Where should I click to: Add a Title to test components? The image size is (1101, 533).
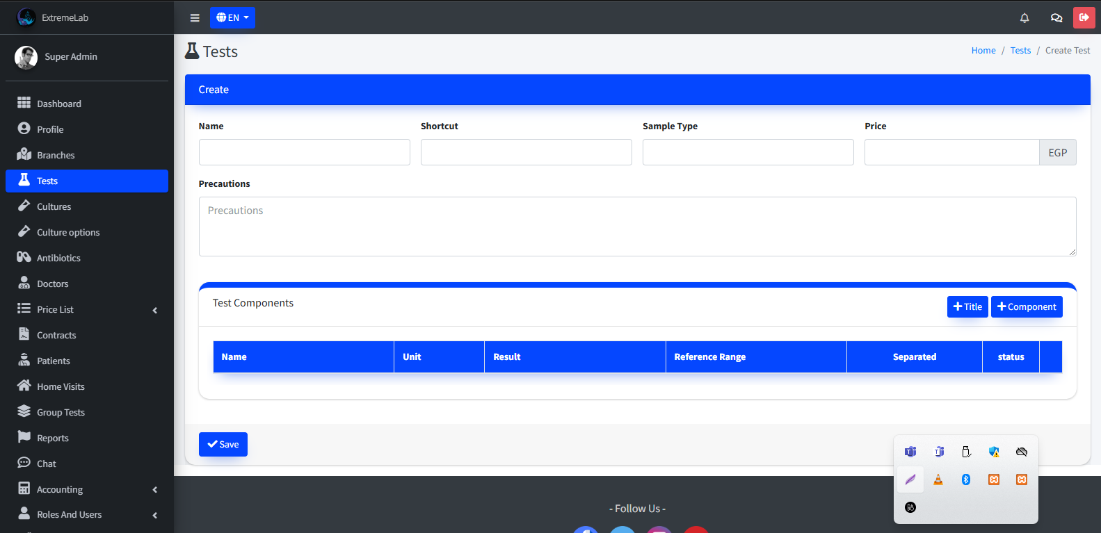(x=967, y=306)
